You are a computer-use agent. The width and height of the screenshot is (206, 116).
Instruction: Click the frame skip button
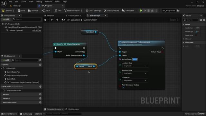(145, 11)
